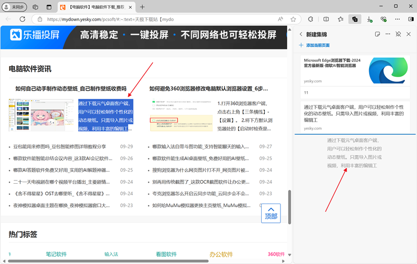The image size is (417, 264).
Task: Open the Favorites star icon
Action: pyautogui.click(x=340, y=19)
